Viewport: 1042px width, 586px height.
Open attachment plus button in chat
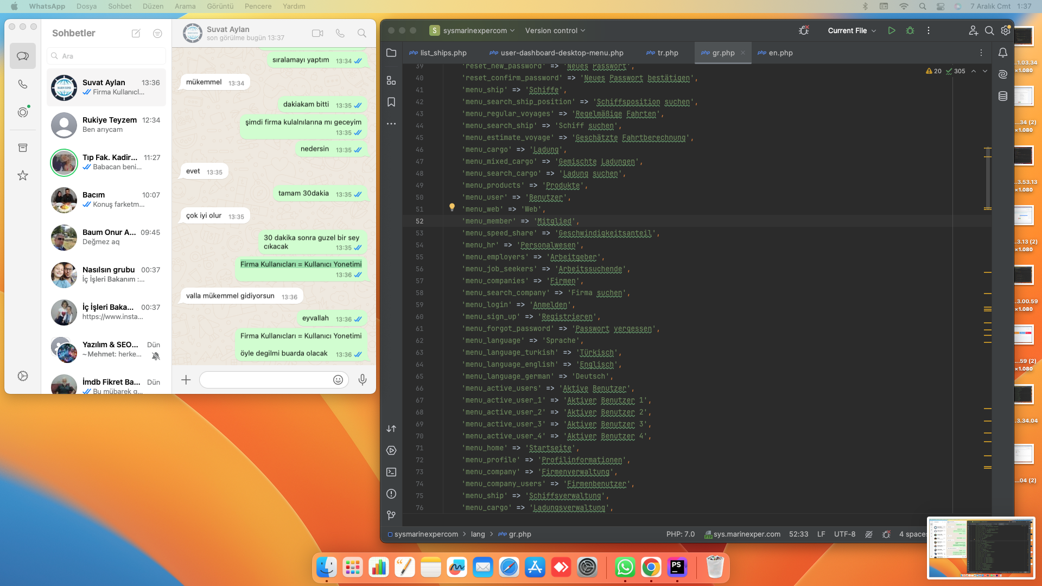[186, 380]
